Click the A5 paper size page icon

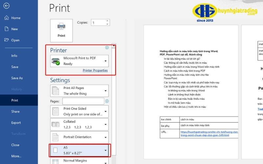click(x=55, y=150)
